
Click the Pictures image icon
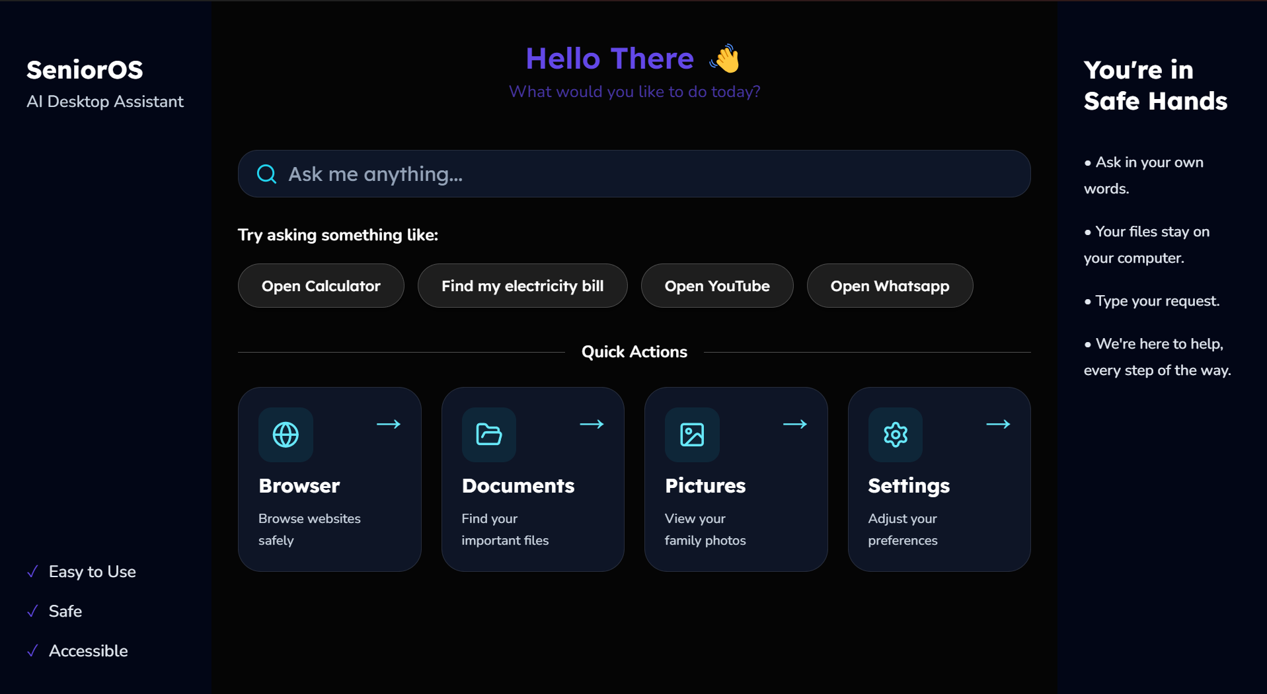click(692, 434)
